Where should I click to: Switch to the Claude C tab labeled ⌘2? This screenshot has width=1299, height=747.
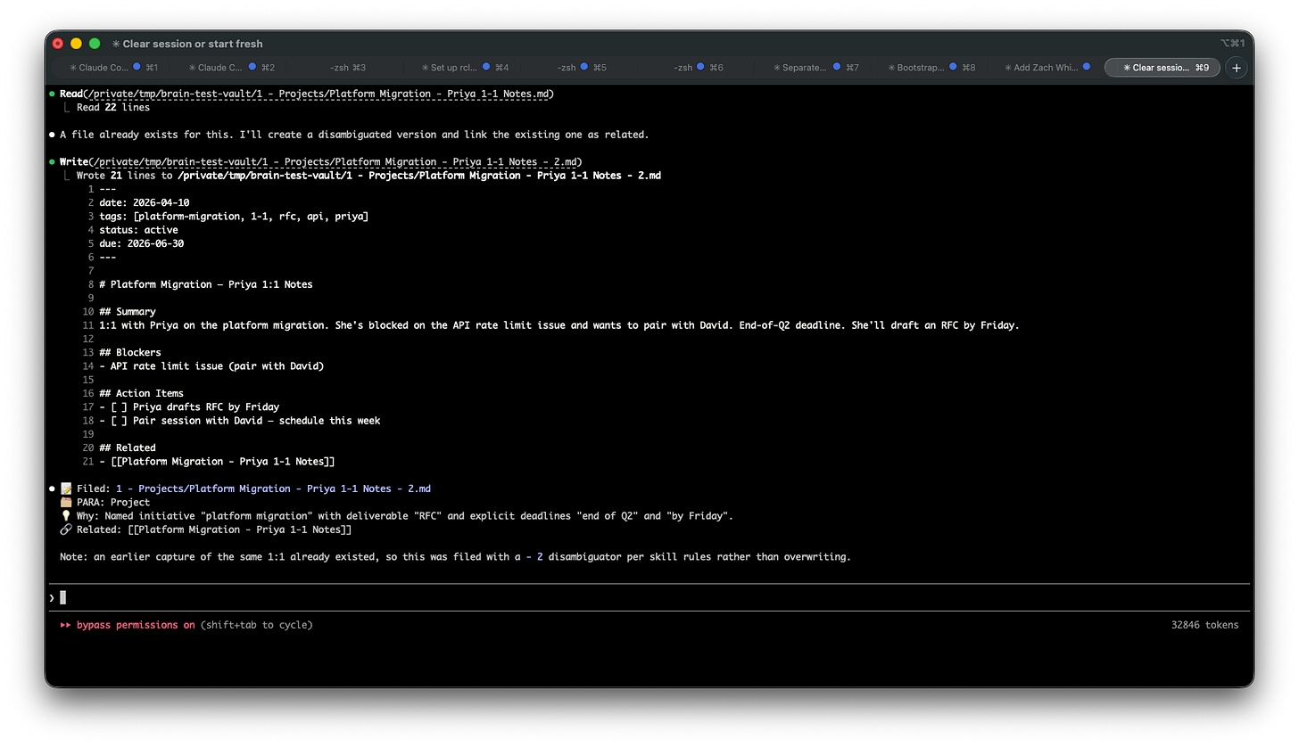point(231,68)
